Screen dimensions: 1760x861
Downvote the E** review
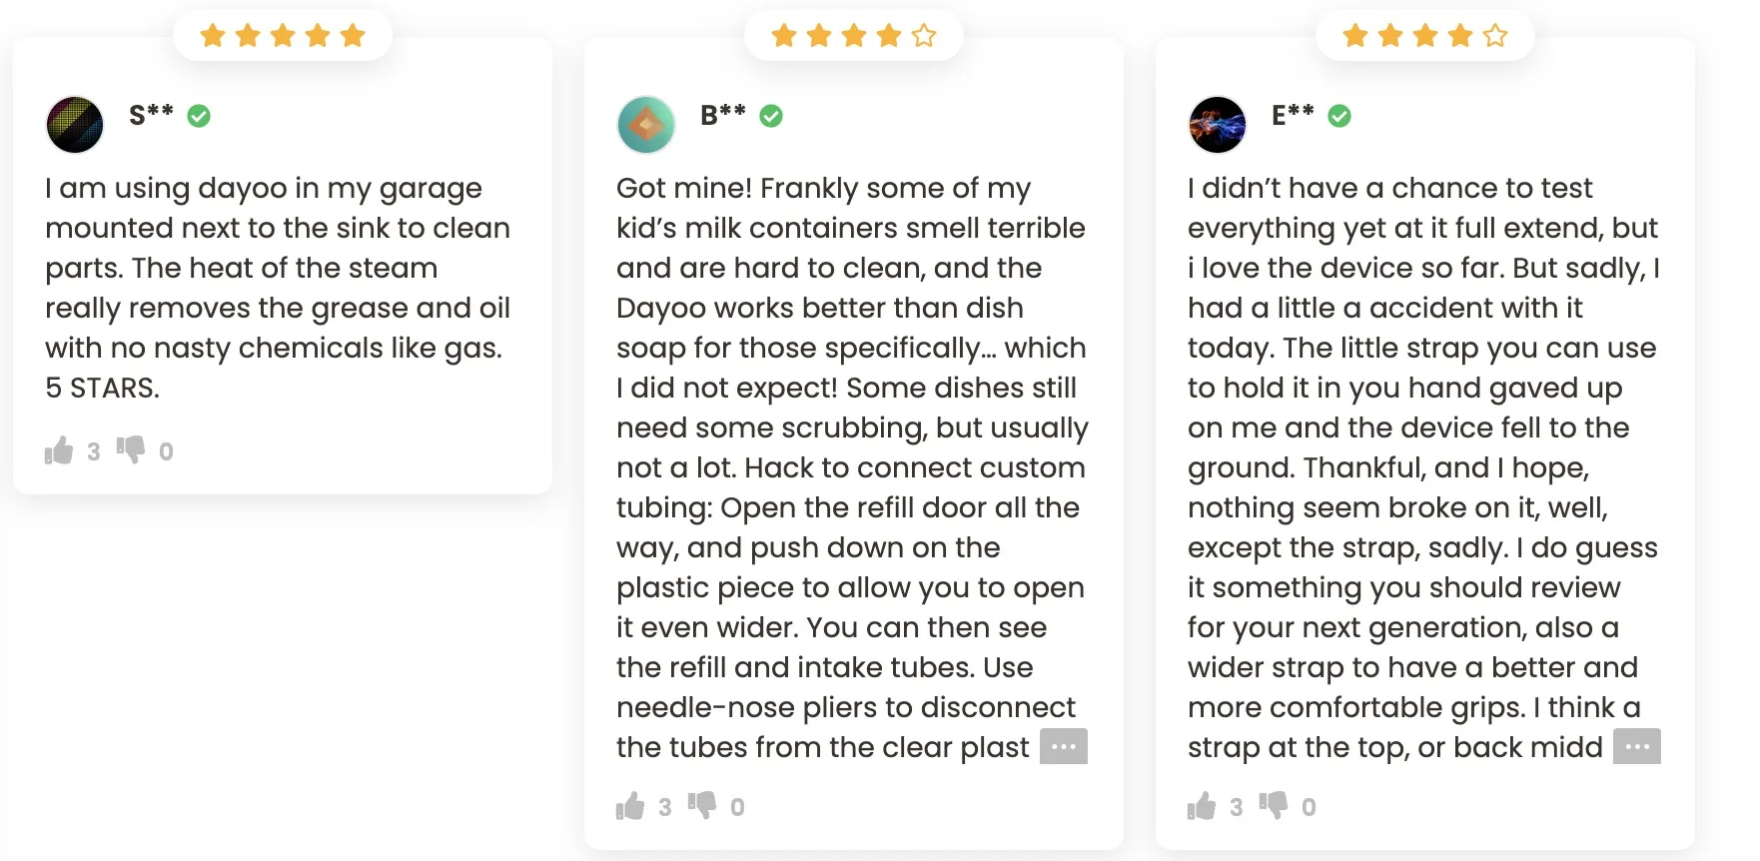click(1274, 805)
